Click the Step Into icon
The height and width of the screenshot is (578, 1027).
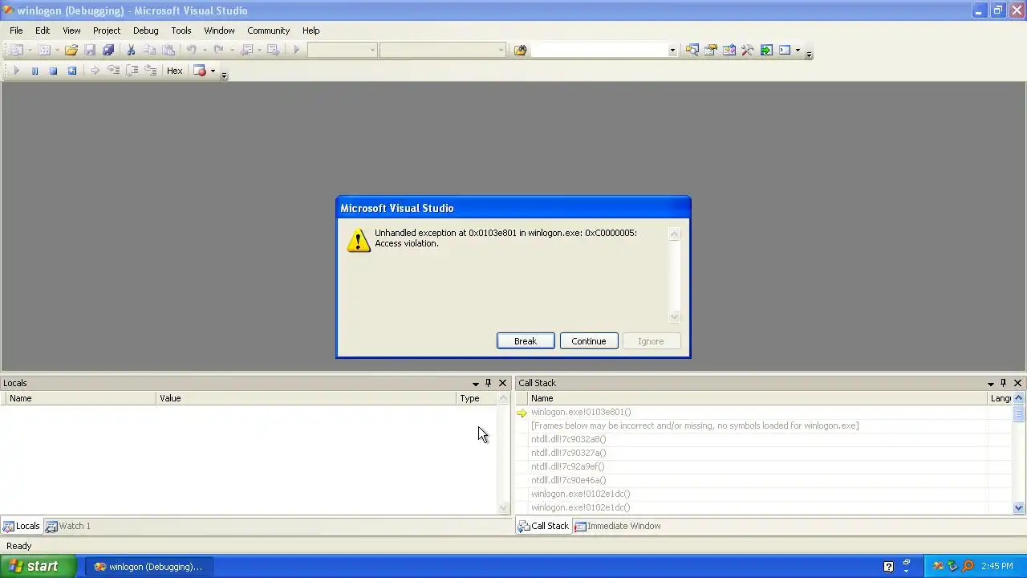pos(113,71)
